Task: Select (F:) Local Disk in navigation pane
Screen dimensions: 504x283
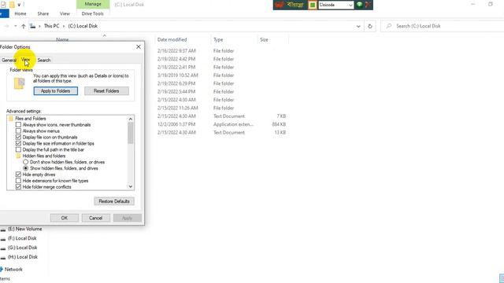Action: [x=22, y=238]
